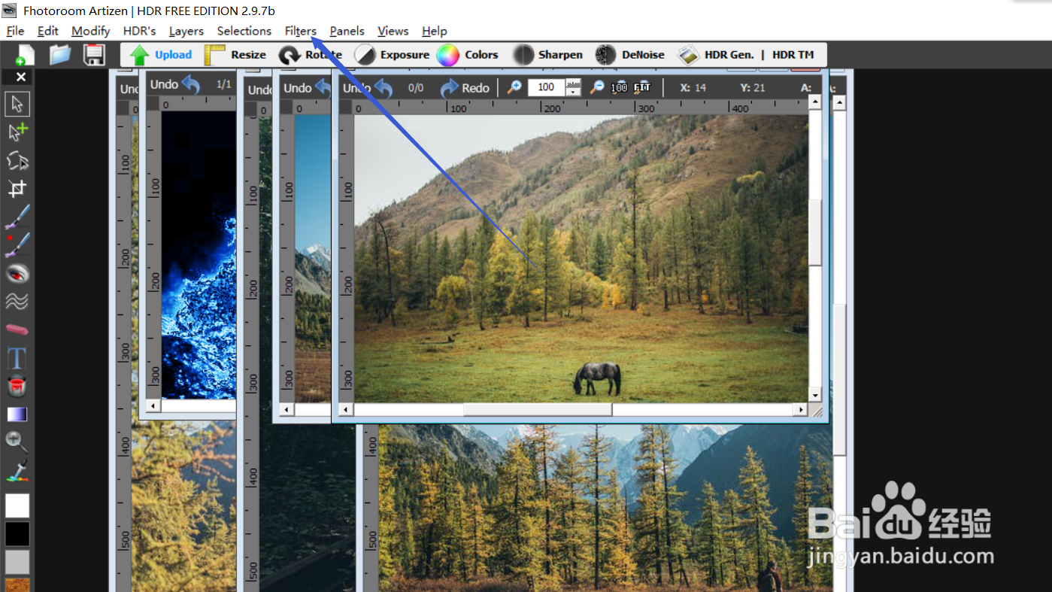The height and width of the screenshot is (592, 1052).
Task: Open the Modify menu
Action: point(91,31)
